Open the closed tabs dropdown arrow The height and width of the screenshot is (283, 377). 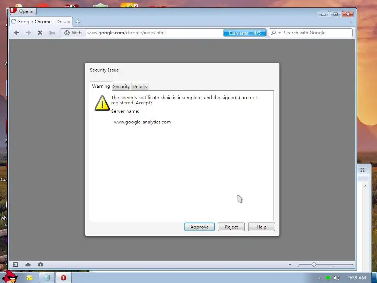tap(352, 22)
